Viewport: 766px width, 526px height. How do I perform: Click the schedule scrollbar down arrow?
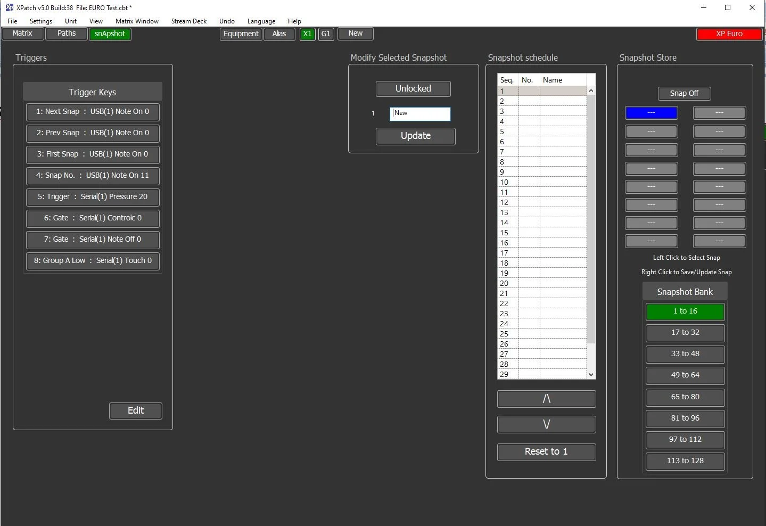tap(591, 374)
